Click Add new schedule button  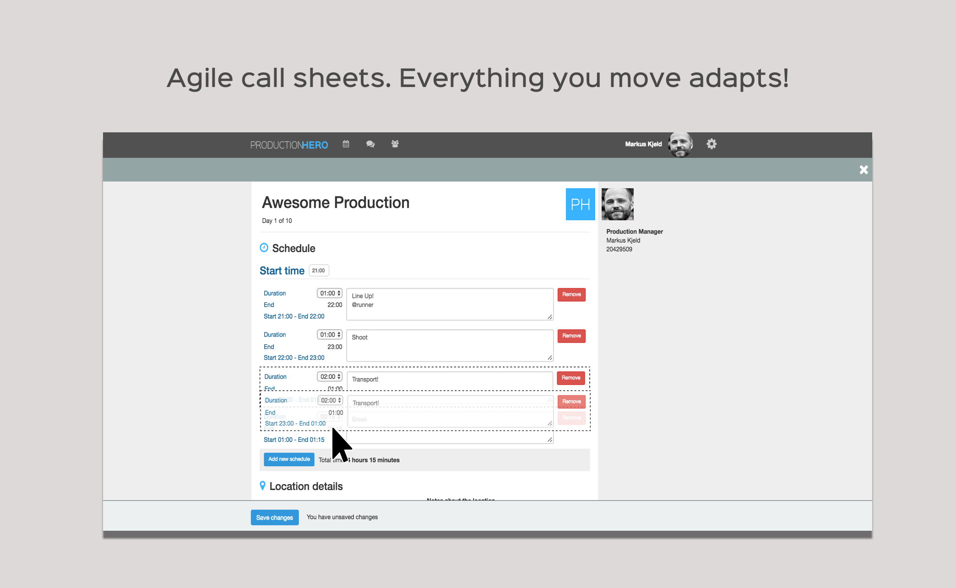click(x=289, y=459)
